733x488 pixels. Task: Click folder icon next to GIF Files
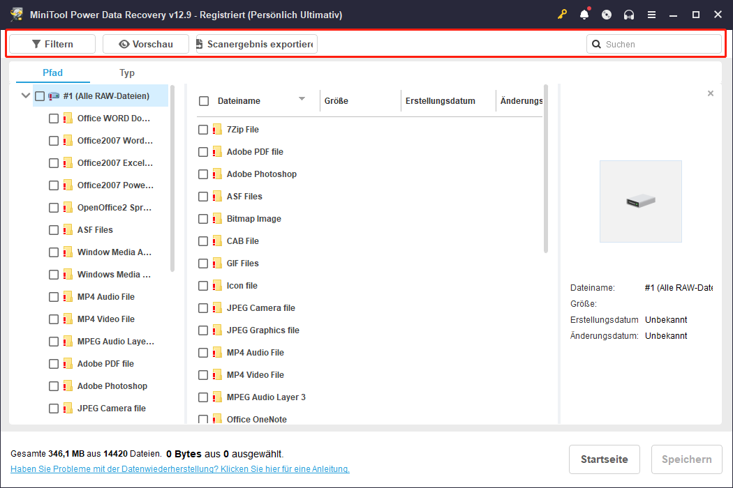pyautogui.click(x=217, y=264)
